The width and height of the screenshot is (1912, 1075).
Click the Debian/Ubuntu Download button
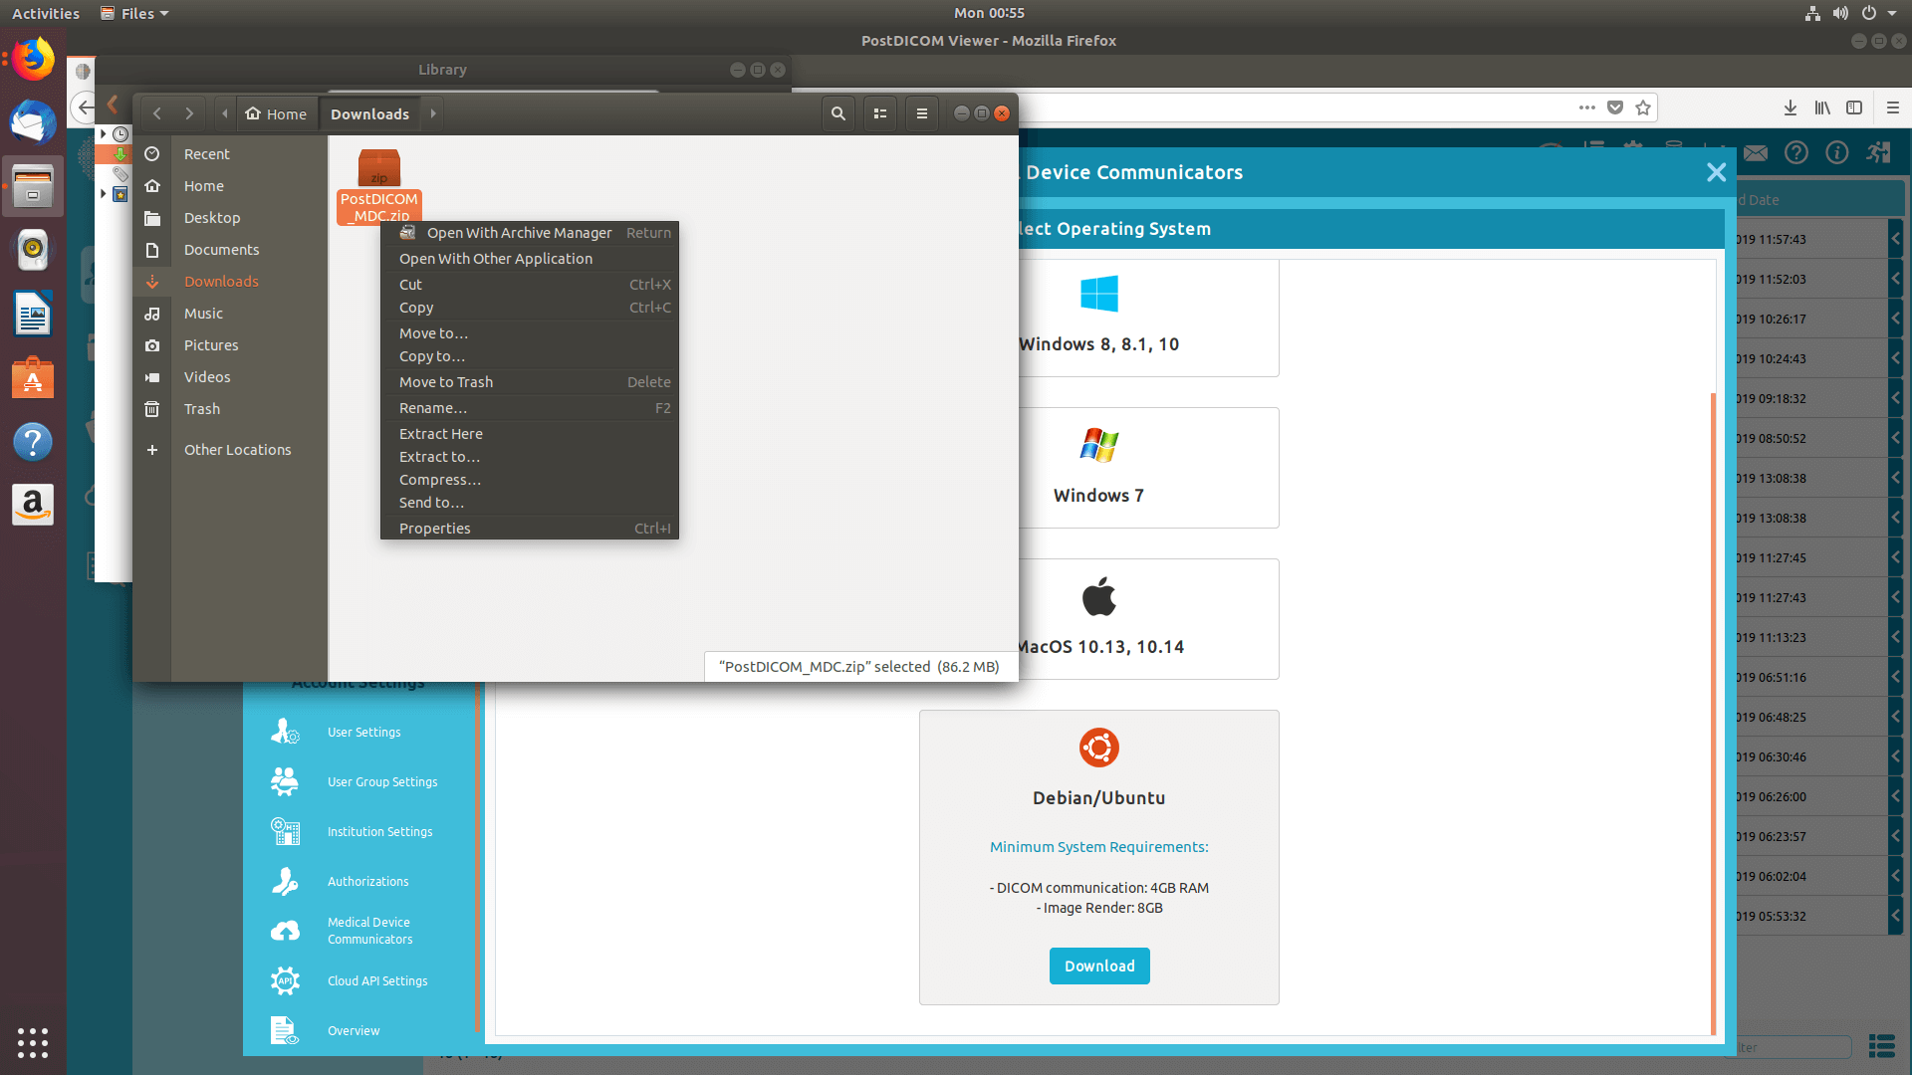1097,965
